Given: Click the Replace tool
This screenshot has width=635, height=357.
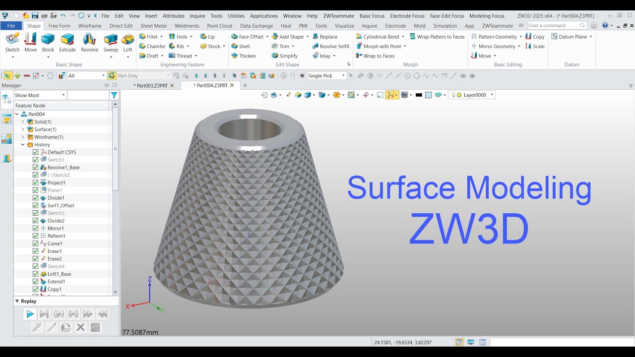Looking at the screenshot, I should coord(325,37).
